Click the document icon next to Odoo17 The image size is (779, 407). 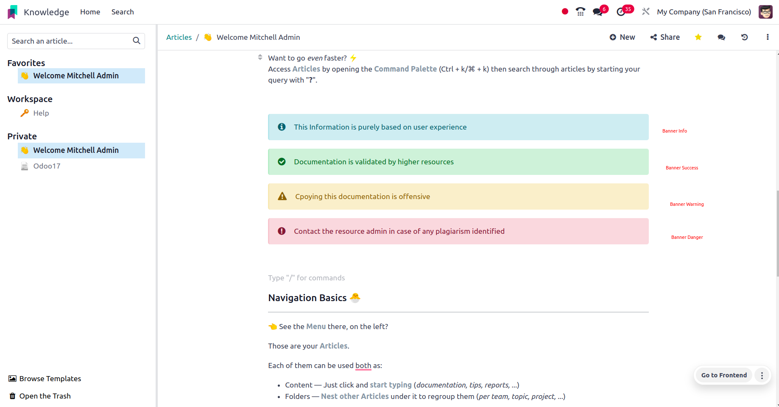pyautogui.click(x=25, y=166)
